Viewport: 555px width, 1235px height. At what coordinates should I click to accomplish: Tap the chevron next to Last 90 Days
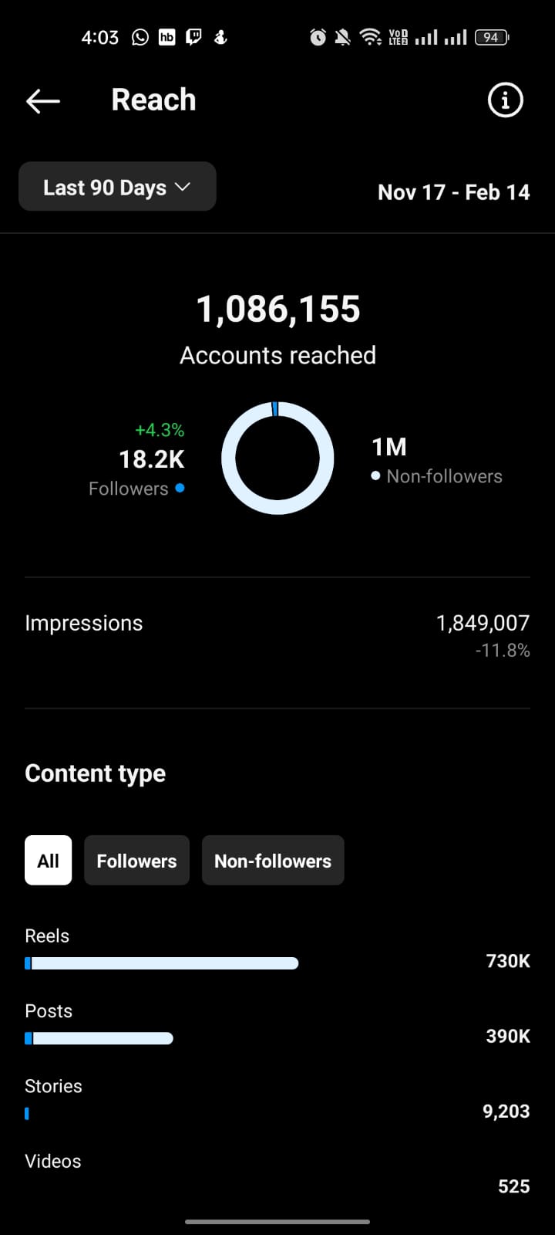coord(183,187)
